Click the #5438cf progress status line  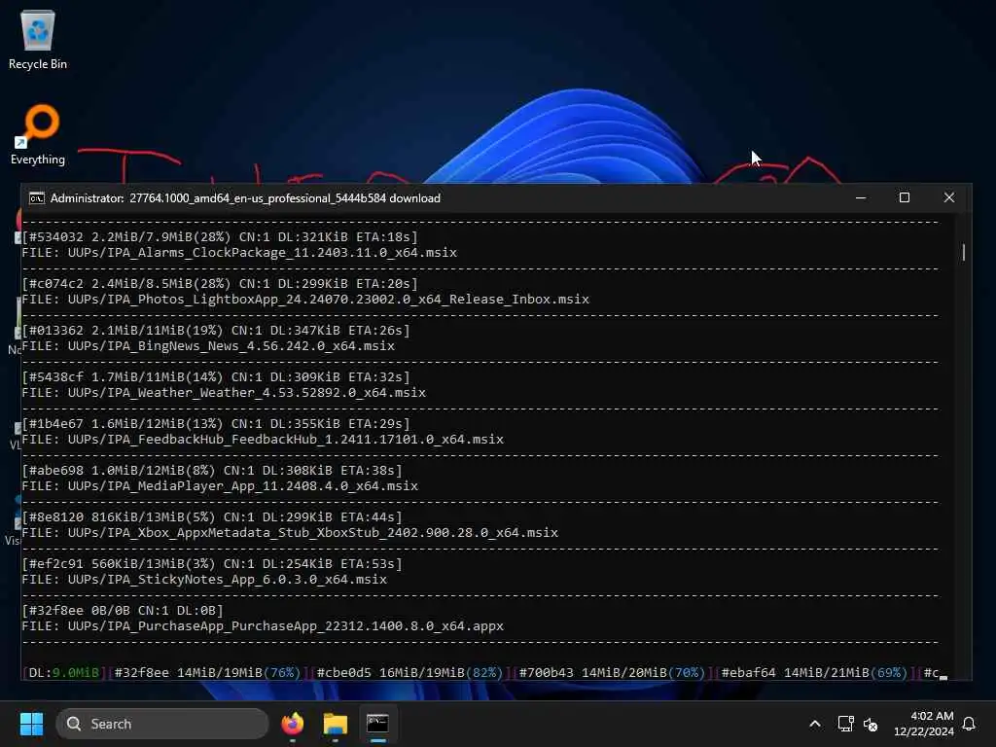click(x=216, y=377)
